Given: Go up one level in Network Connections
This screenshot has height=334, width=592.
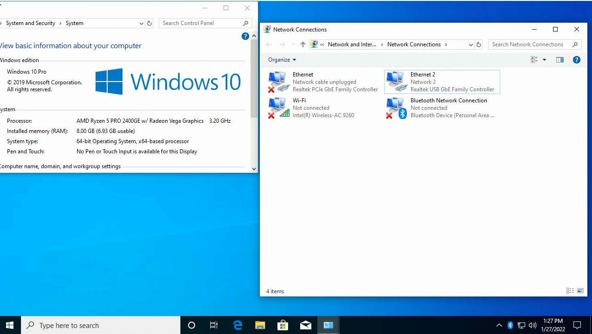Looking at the screenshot, I should pyautogui.click(x=303, y=44).
